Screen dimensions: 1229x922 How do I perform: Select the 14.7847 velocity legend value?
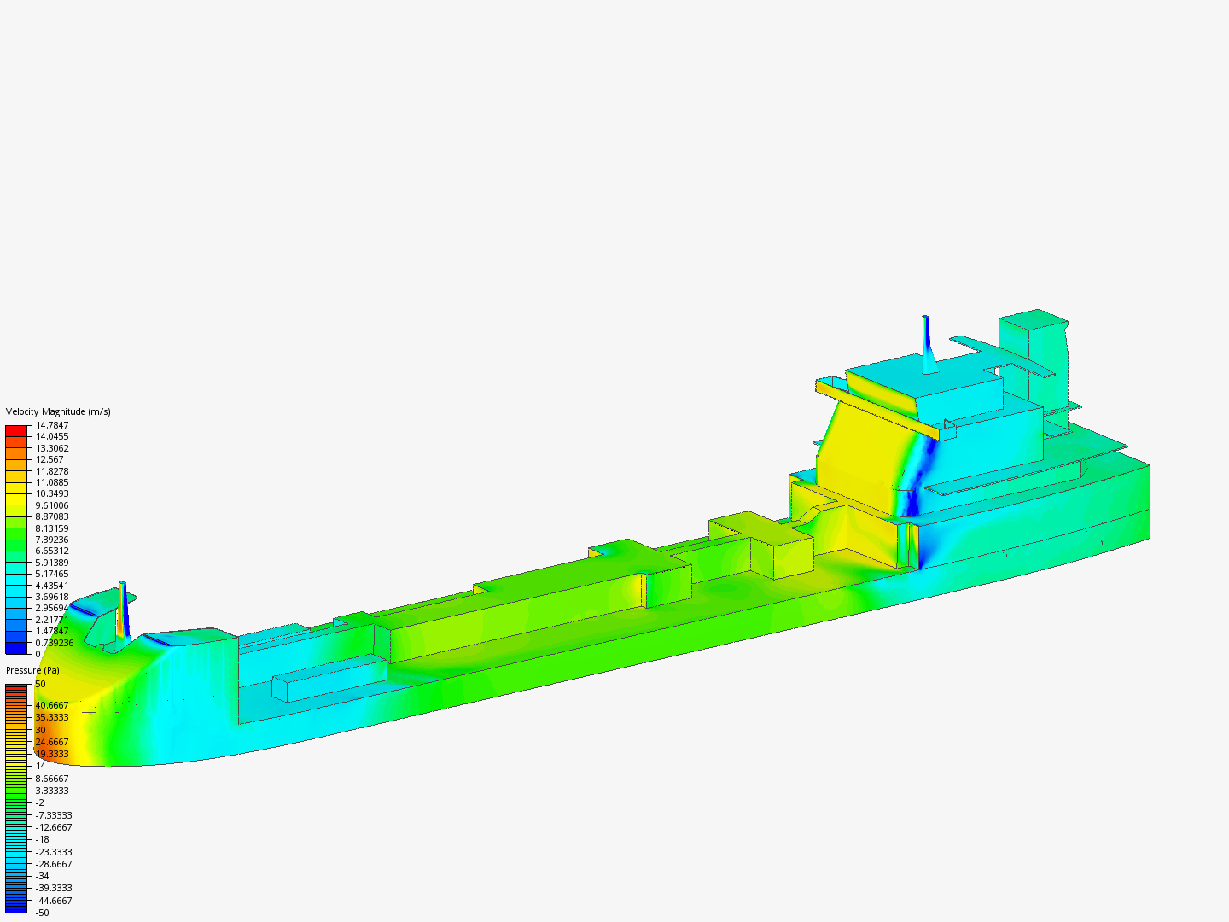[52, 425]
